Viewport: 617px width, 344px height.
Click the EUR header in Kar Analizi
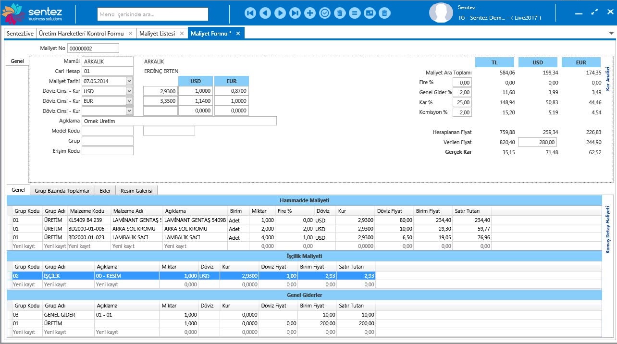pos(581,62)
